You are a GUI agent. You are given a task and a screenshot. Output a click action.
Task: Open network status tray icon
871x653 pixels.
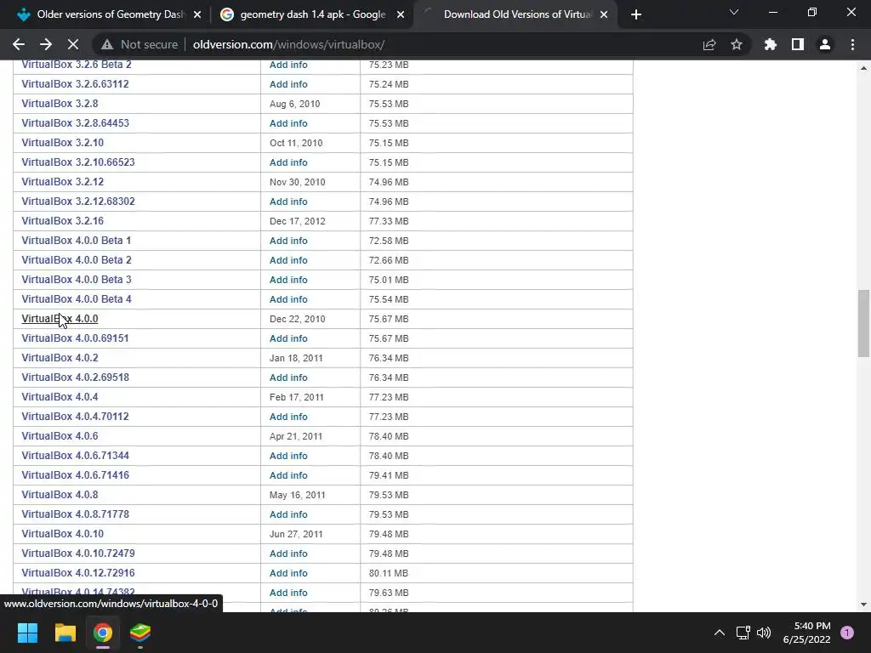(x=743, y=633)
